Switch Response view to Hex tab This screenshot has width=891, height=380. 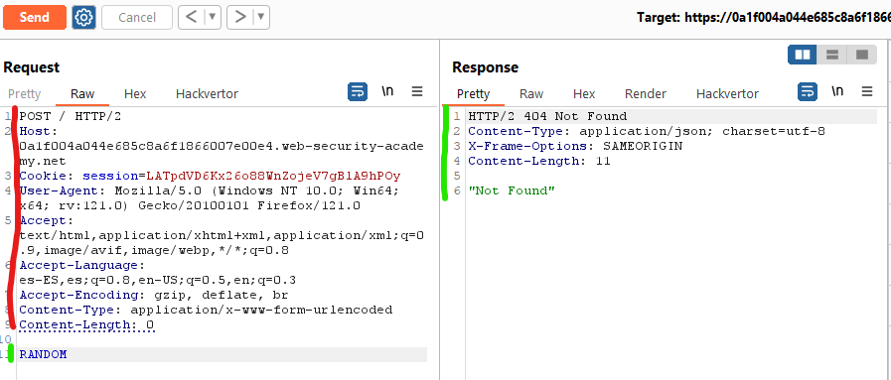point(584,94)
